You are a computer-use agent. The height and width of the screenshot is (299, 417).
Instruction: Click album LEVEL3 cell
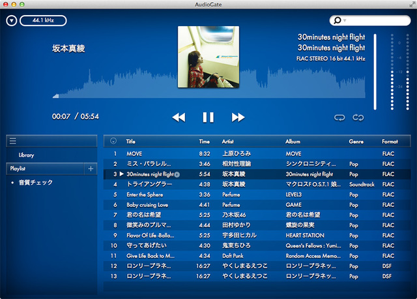click(294, 195)
